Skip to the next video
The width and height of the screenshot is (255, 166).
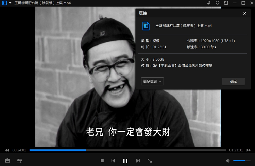tap(138, 161)
